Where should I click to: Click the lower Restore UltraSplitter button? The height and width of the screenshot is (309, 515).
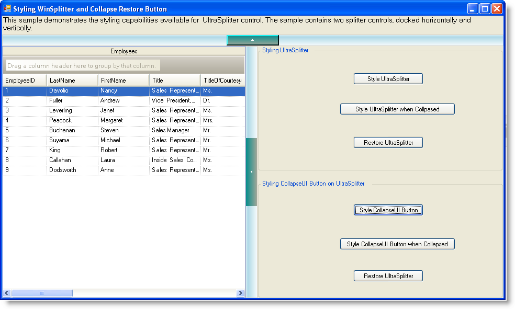388,276
